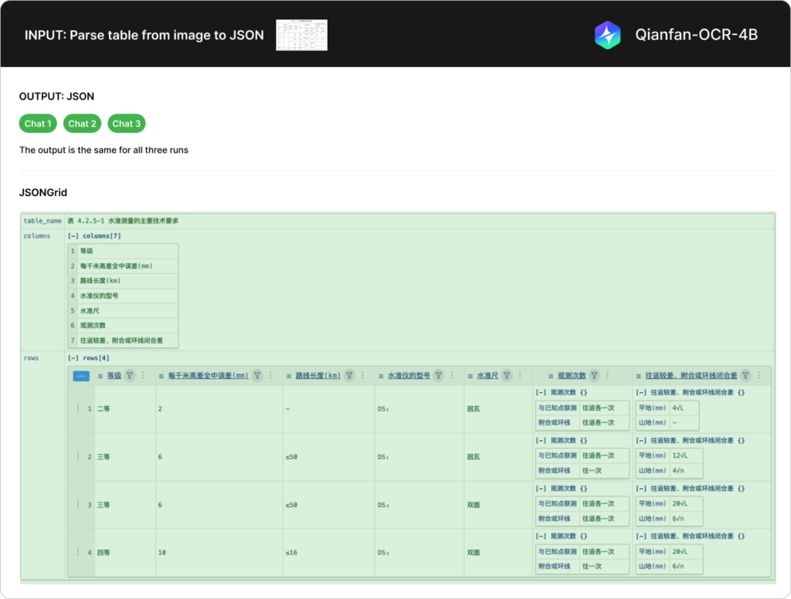The image size is (791, 599).
Task: Collapse 往返较差 object in row 2
Action: (x=641, y=441)
